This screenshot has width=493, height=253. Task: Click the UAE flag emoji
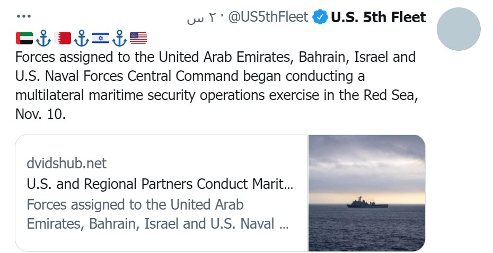point(24,38)
